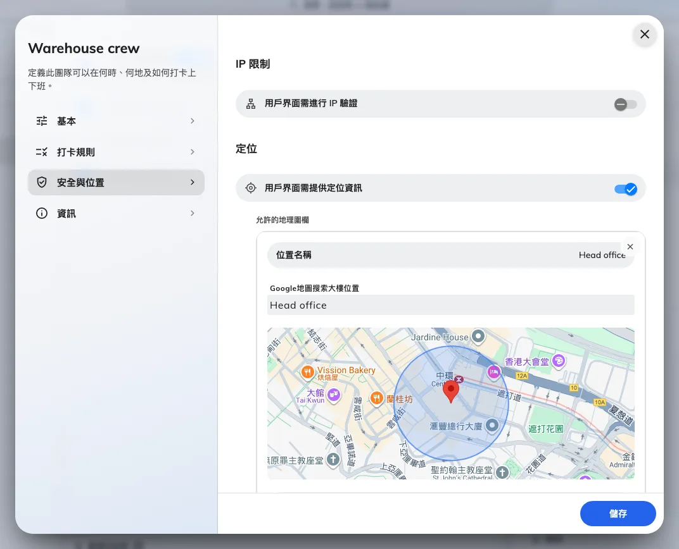Click the 儲存 save button
The height and width of the screenshot is (549, 679).
click(x=618, y=514)
